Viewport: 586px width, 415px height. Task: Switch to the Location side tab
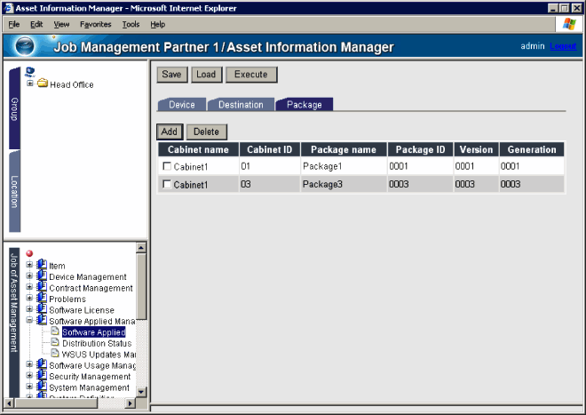point(14,191)
